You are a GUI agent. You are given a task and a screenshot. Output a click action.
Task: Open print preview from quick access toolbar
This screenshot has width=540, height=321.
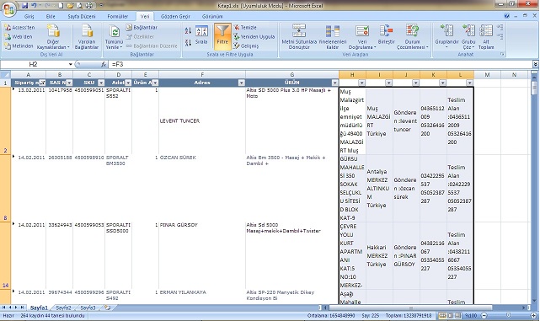click(79, 6)
